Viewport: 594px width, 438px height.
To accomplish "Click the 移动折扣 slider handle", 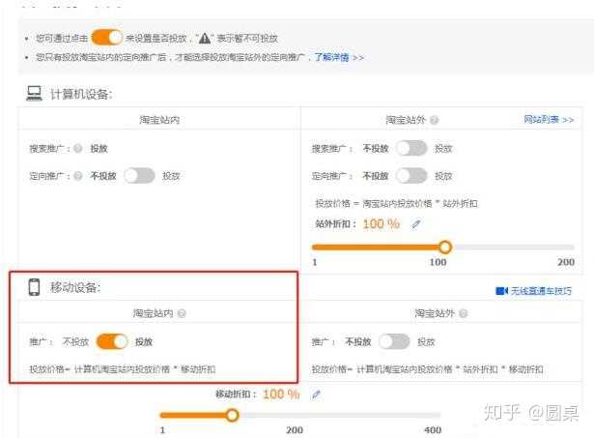I will (x=232, y=415).
